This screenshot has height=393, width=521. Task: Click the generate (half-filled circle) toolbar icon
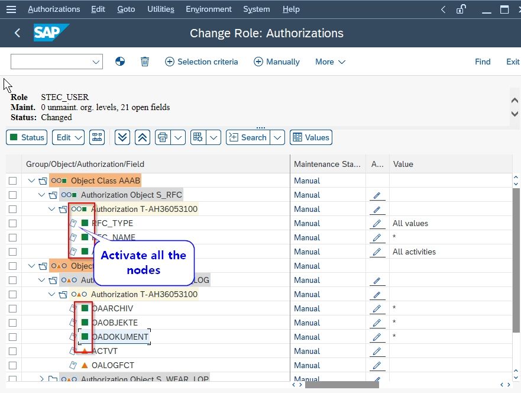[120, 62]
